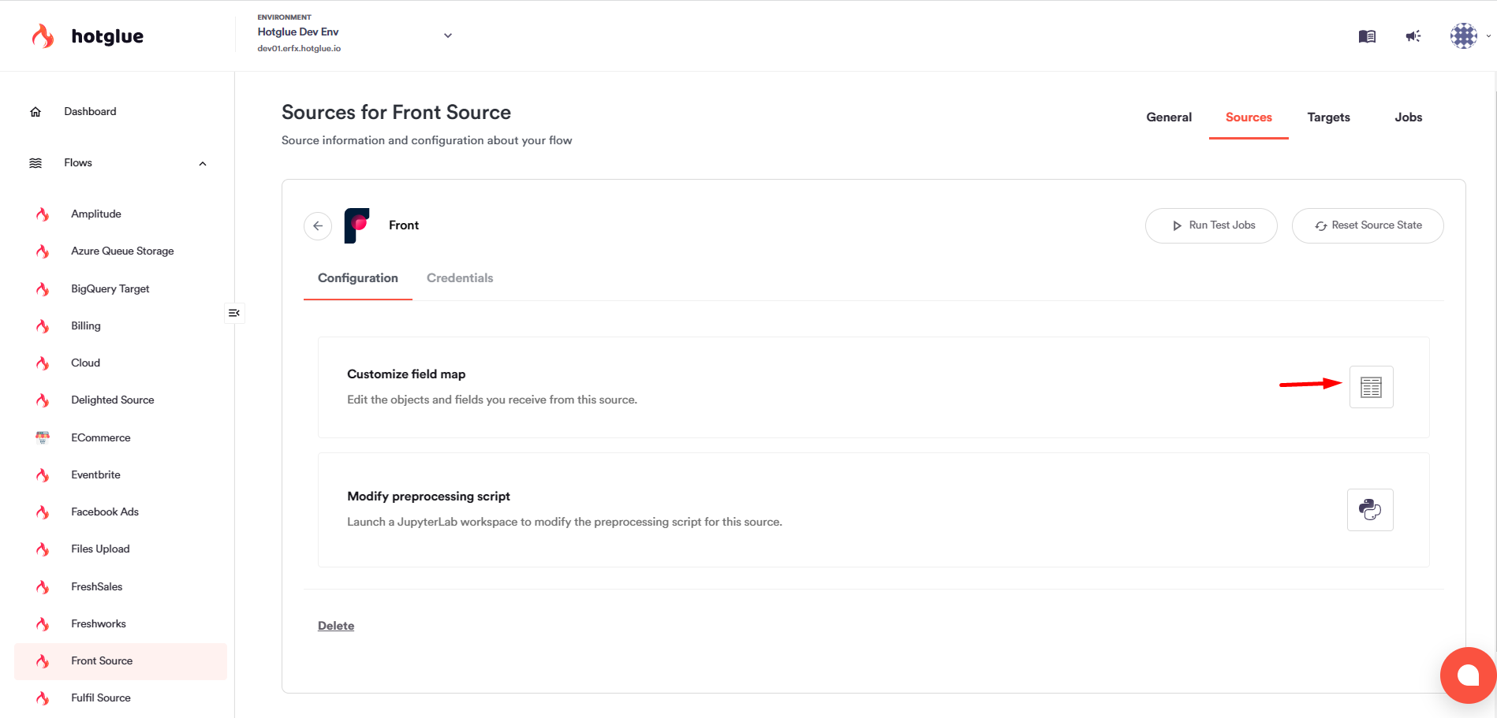Click the Facebook Ads flame icon
The image size is (1497, 718).
pyautogui.click(x=43, y=512)
